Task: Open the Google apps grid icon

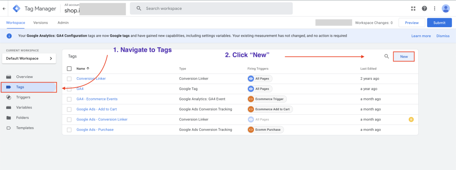Action: tap(413, 8)
